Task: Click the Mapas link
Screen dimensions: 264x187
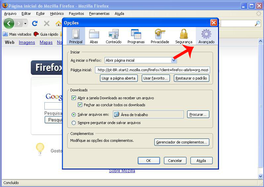Action: tap(46, 43)
